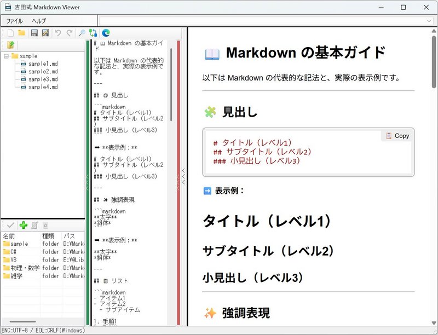Click the save-as disk with pencil icon
The image size is (438, 335).
click(45, 33)
